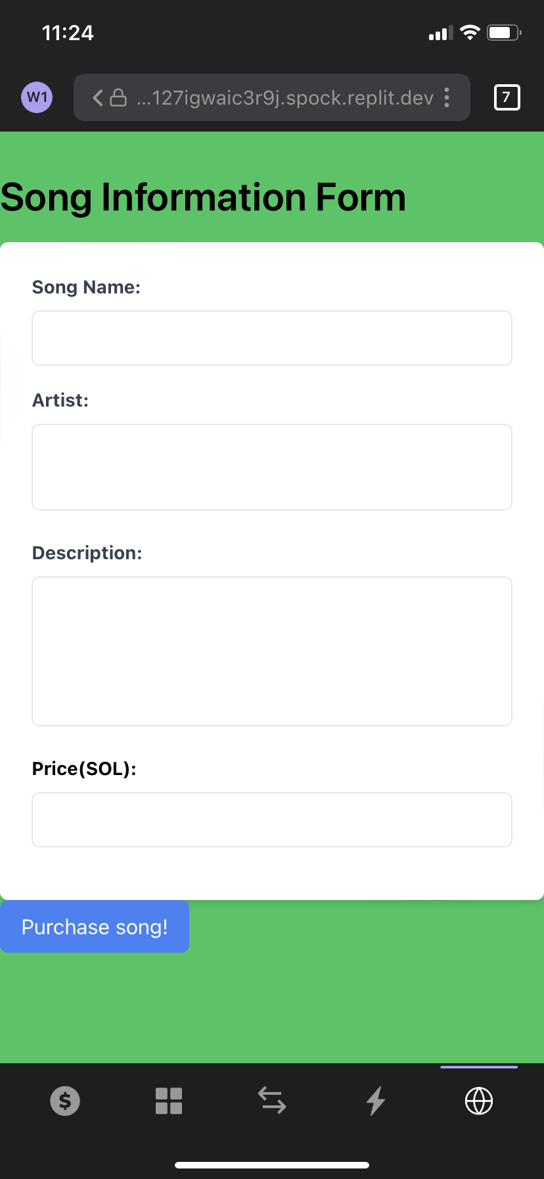Image resolution: width=544 pixels, height=1179 pixels.
Task: Tap the padlock security icon
Action: [118, 97]
